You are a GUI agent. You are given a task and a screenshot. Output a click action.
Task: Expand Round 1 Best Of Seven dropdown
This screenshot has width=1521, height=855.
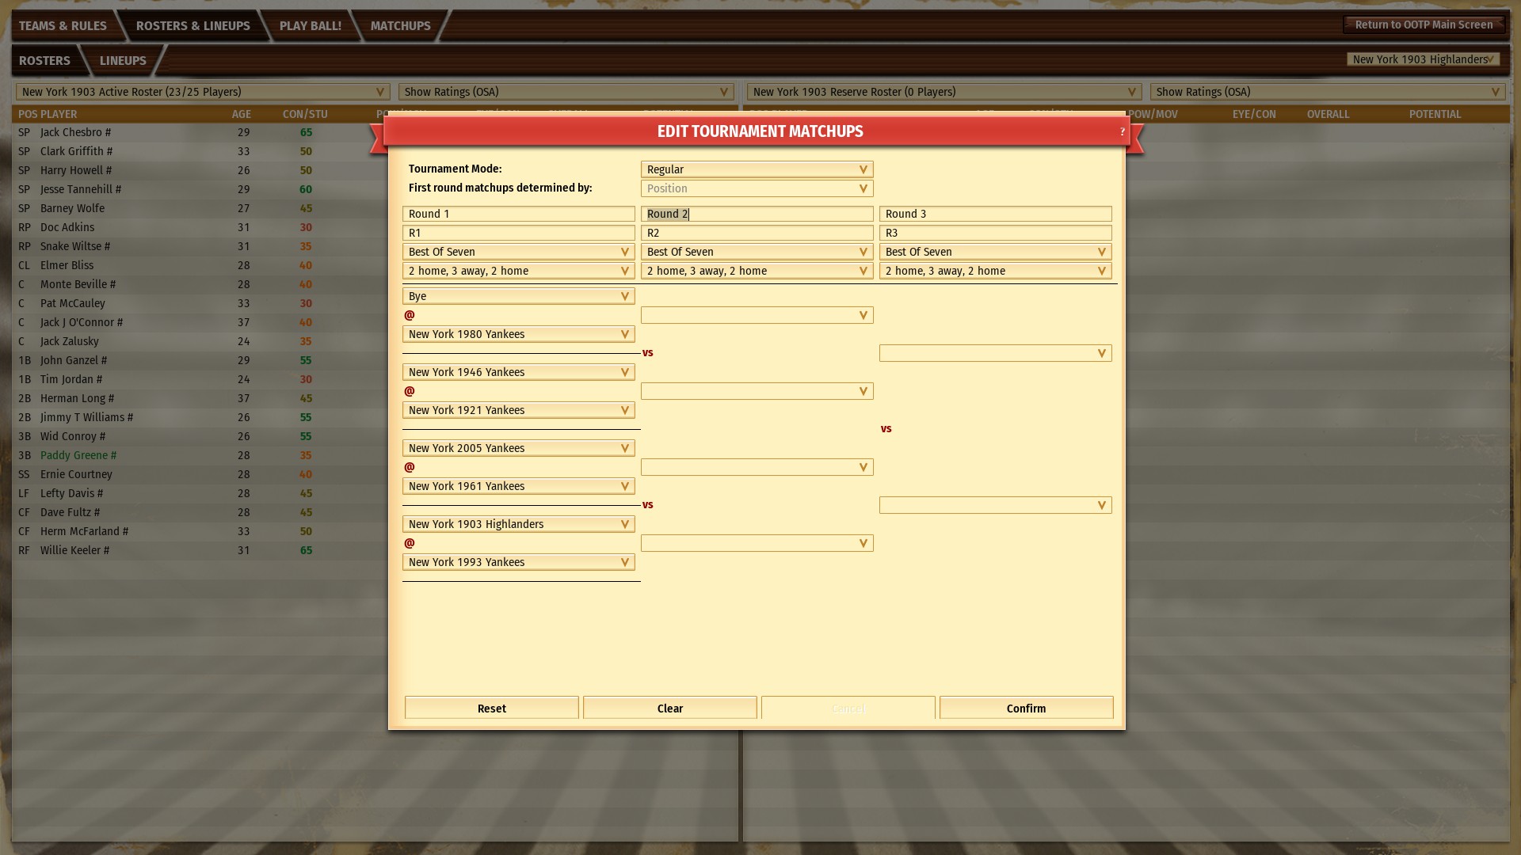click(518, 252)
